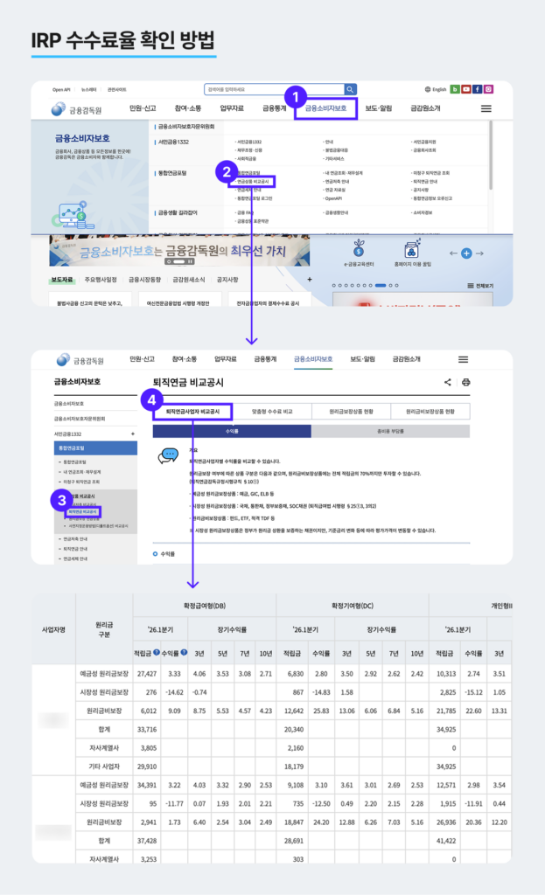The image size is (545, 895).
Task: Open the green blog icon in header
Action: 455,89
